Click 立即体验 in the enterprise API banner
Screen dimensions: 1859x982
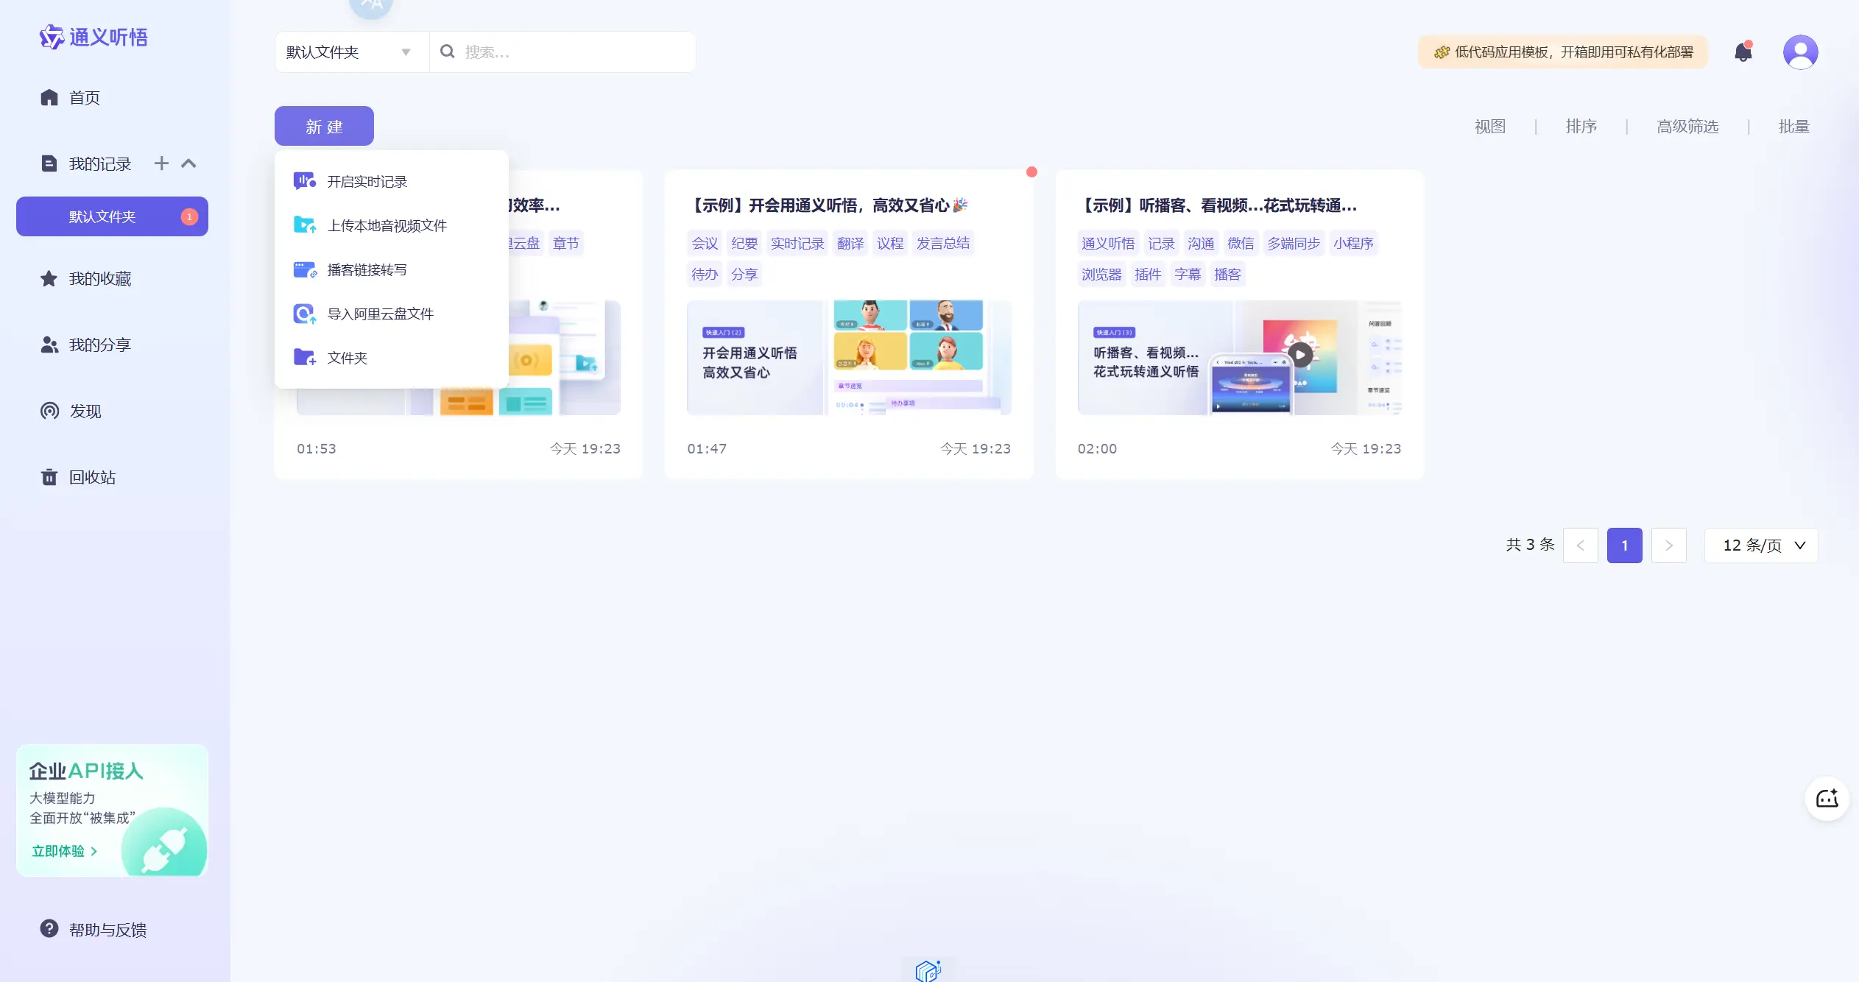click(x=63, y=850)
